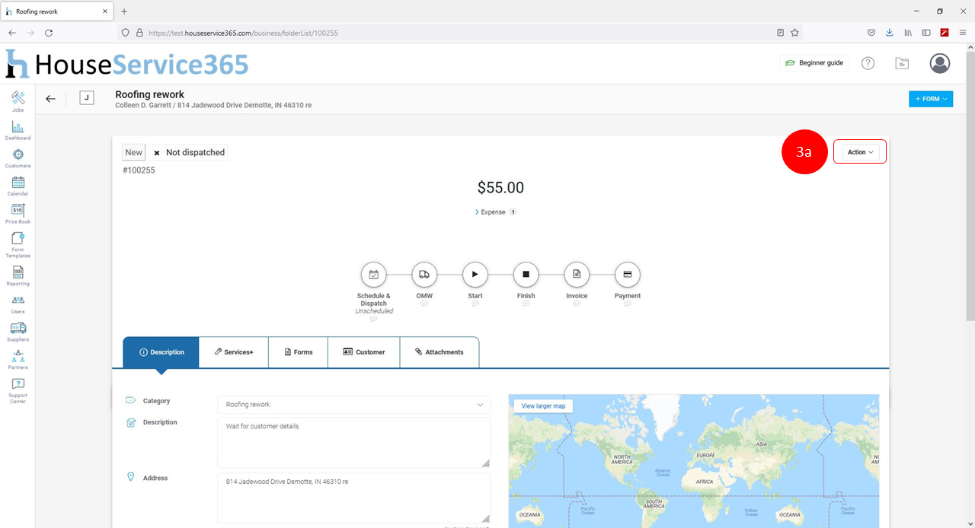Switch to the Attachments tab
The width and height of the screenshot is (975, 528).
[x=440, y=352]
